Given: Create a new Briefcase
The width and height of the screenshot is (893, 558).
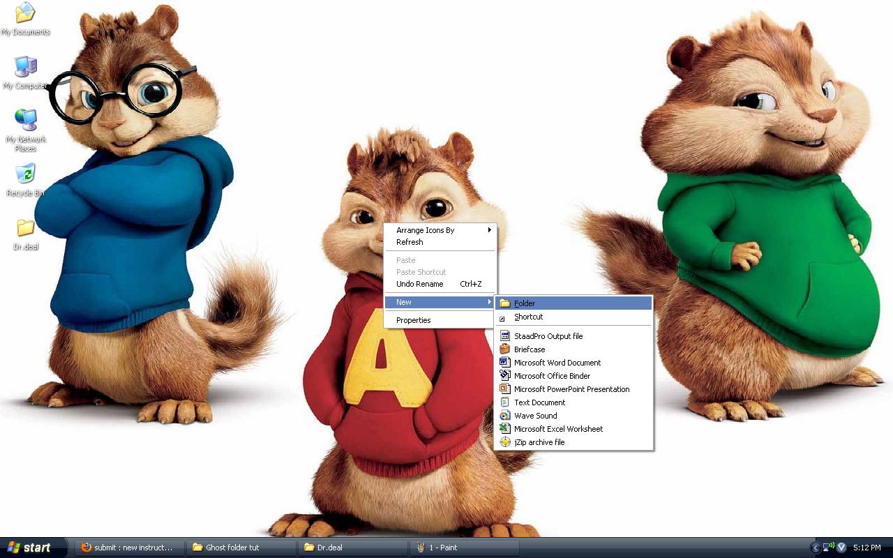Looking at the screenshot, I should point(573,349).
